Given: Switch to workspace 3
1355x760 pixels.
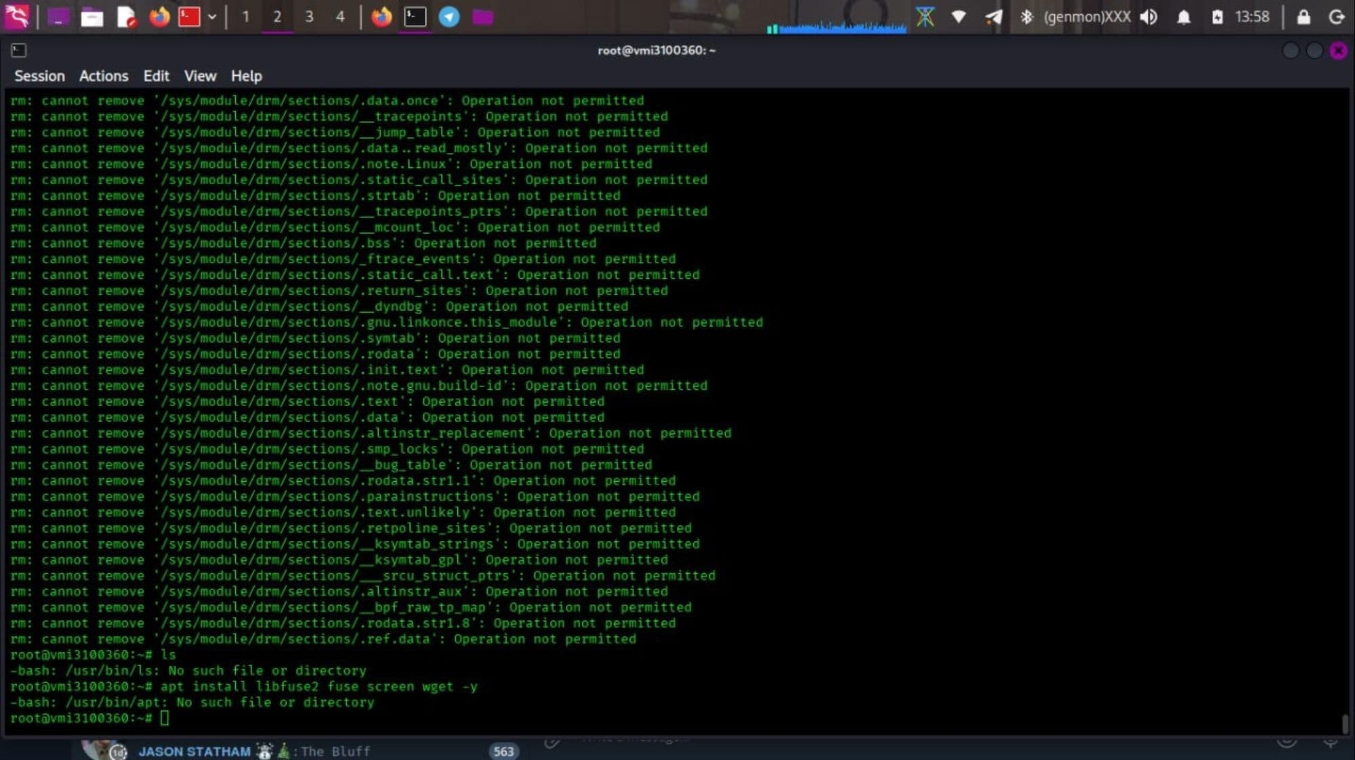Looking at the screenshot, I should [309, 17].
